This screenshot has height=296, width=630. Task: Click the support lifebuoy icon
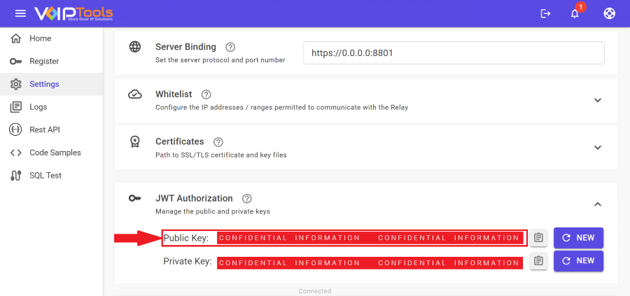pos(609,13)
